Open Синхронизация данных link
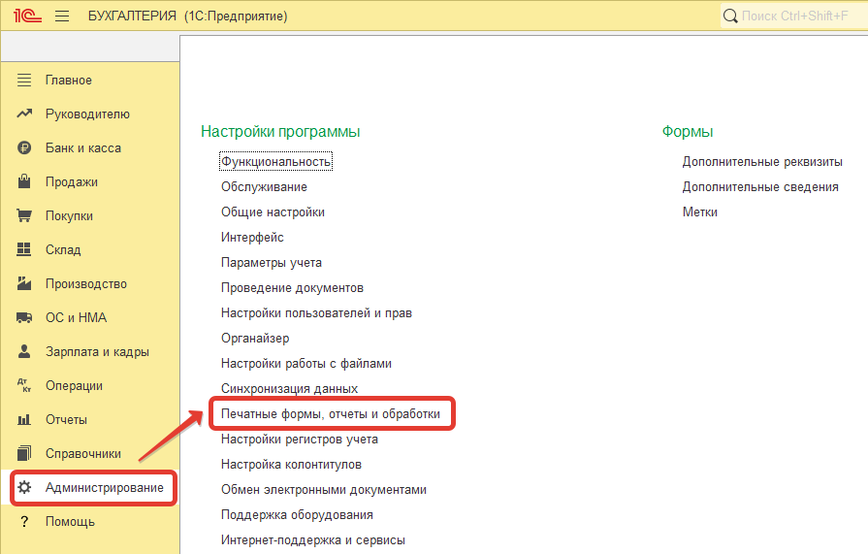868x554 pixels. point(290,388)
